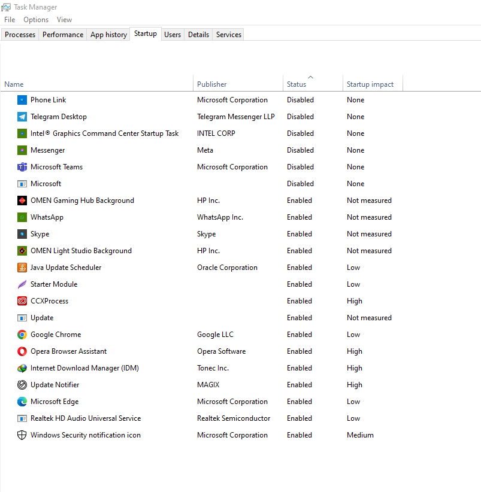This screenshot has height=492, width=481.
Task: Select the WhatsApp entry name
Action: (47, 217)
